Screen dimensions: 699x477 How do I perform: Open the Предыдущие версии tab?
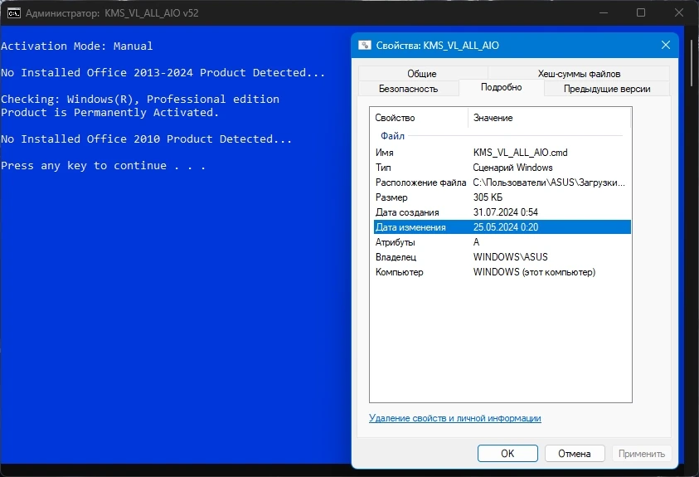[x=607, y=89]
